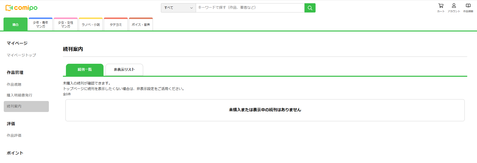Open 作品視聴 in the sidebar
The image size is (477, 163).
coord(14,85)
